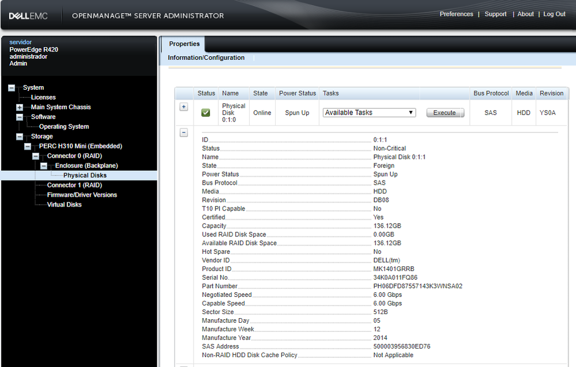Click the Foreign state value
Viewport: 576px width, 367px height.
click(x=383, y=166)
